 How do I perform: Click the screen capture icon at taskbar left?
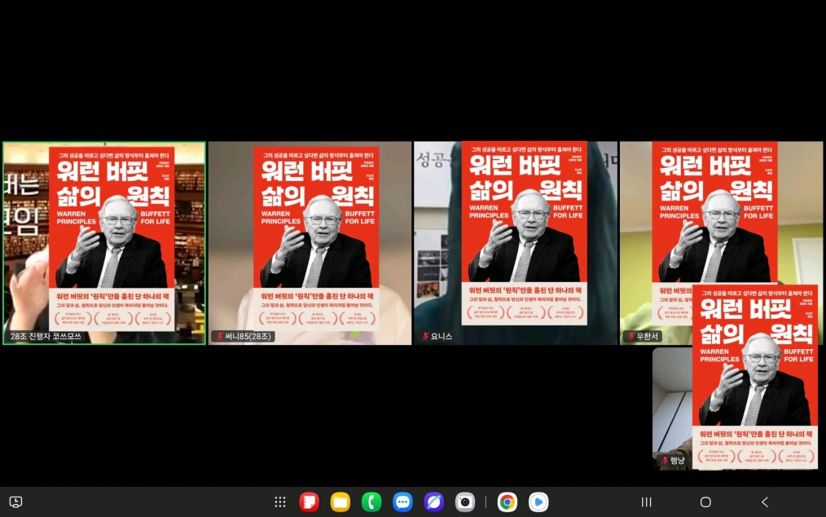click(x=15, y=502)
